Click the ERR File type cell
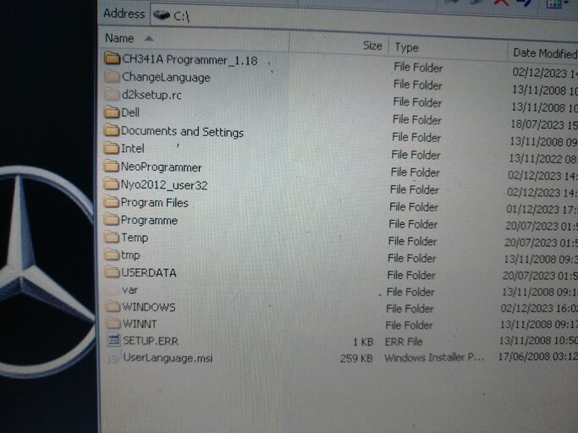The width and height of the screenshot is (578, 433). point(404,342)
